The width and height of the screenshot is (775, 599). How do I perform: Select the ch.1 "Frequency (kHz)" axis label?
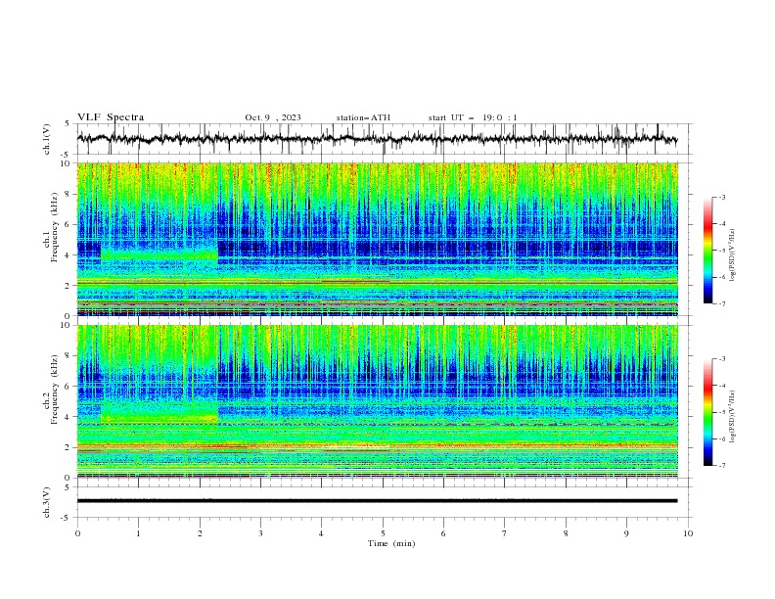55,225
